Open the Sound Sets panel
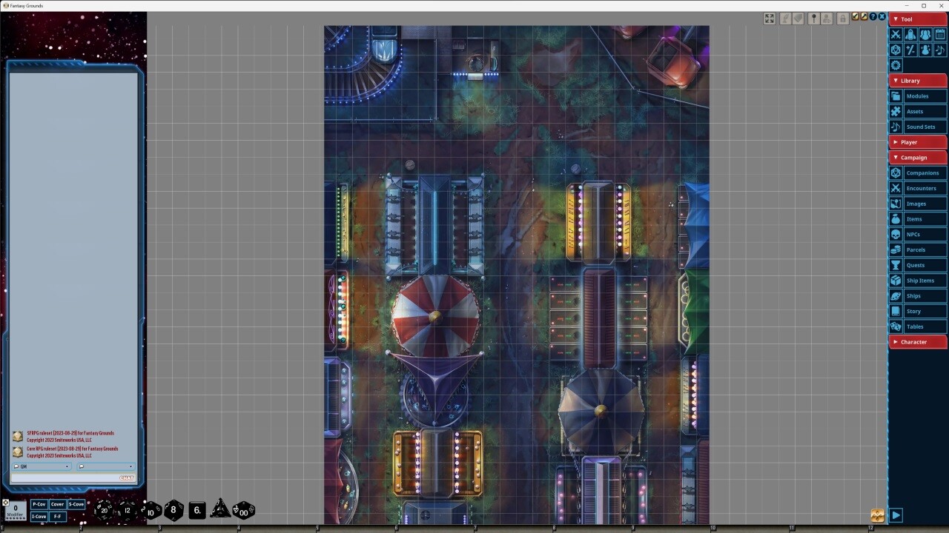Viewport: 949px width, 533px height. click(x=921, y=127)
